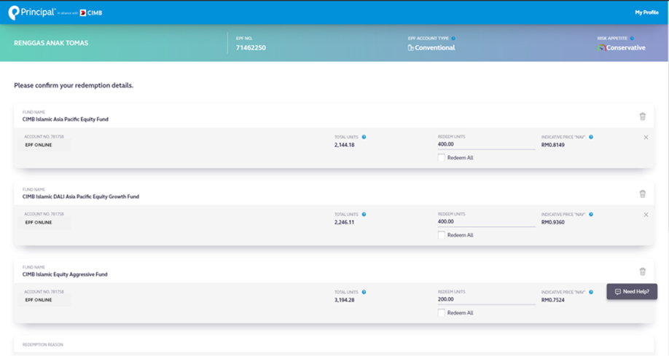Click Risk Appetite info icon

point(632,39)
